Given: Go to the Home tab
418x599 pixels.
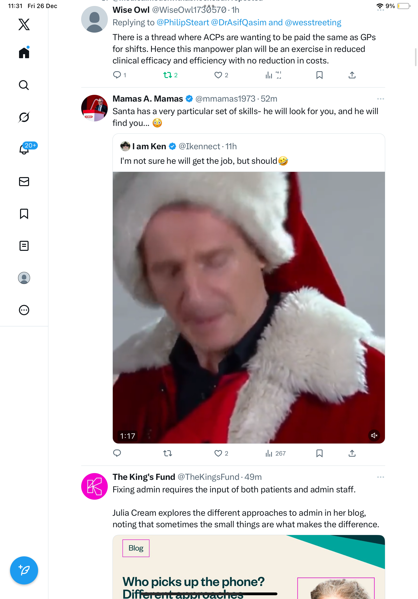Looking at the screenshot, I should (24, 53).
